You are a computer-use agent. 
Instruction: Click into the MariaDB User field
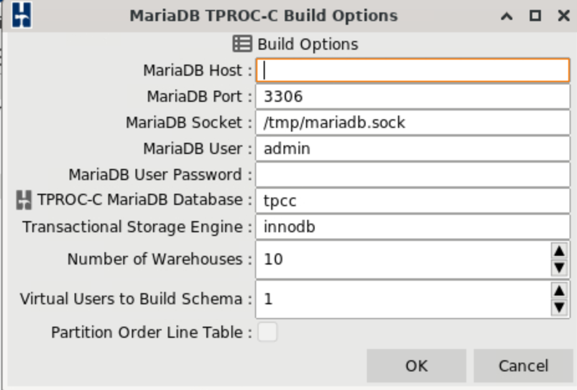point(413,148)
